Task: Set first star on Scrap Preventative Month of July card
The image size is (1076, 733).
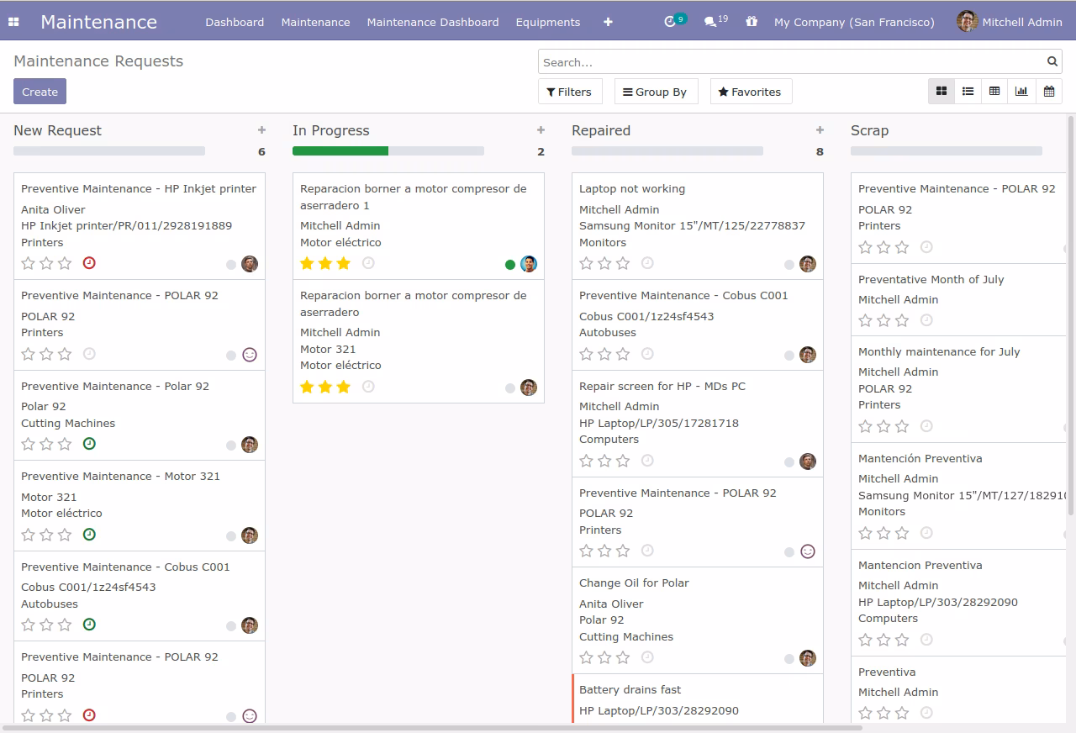Action: (865, 320)
